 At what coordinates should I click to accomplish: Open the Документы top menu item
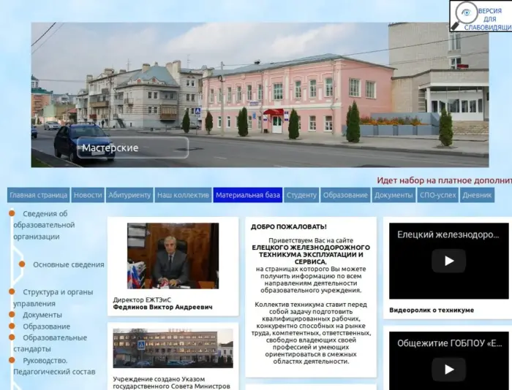(394, 195)
